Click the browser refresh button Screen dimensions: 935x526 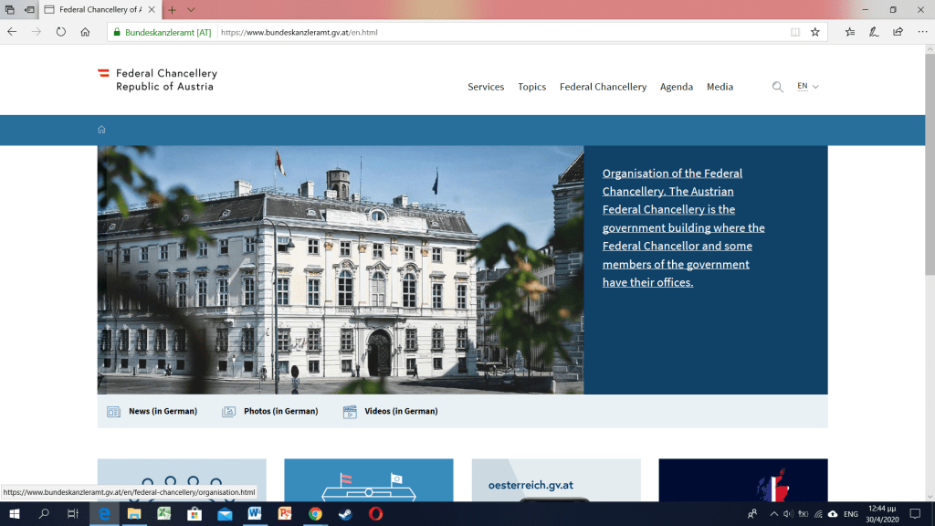point(60,31)
